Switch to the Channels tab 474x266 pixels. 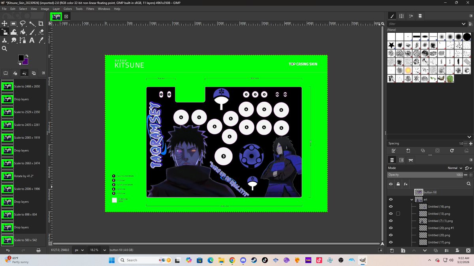click(401, 160)
